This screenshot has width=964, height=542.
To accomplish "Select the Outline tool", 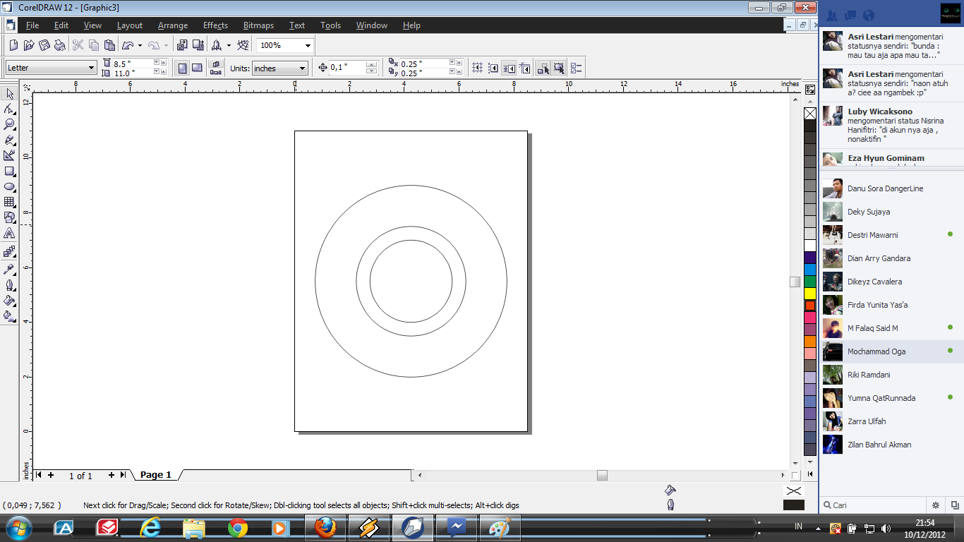I will [10, 285].
